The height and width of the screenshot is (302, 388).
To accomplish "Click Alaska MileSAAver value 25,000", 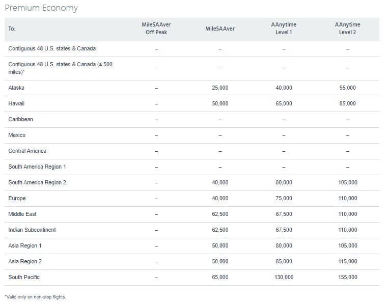I will tap(220, 88).
